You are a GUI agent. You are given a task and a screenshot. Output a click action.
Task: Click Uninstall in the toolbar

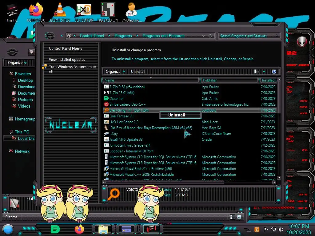tap(138, 72)
